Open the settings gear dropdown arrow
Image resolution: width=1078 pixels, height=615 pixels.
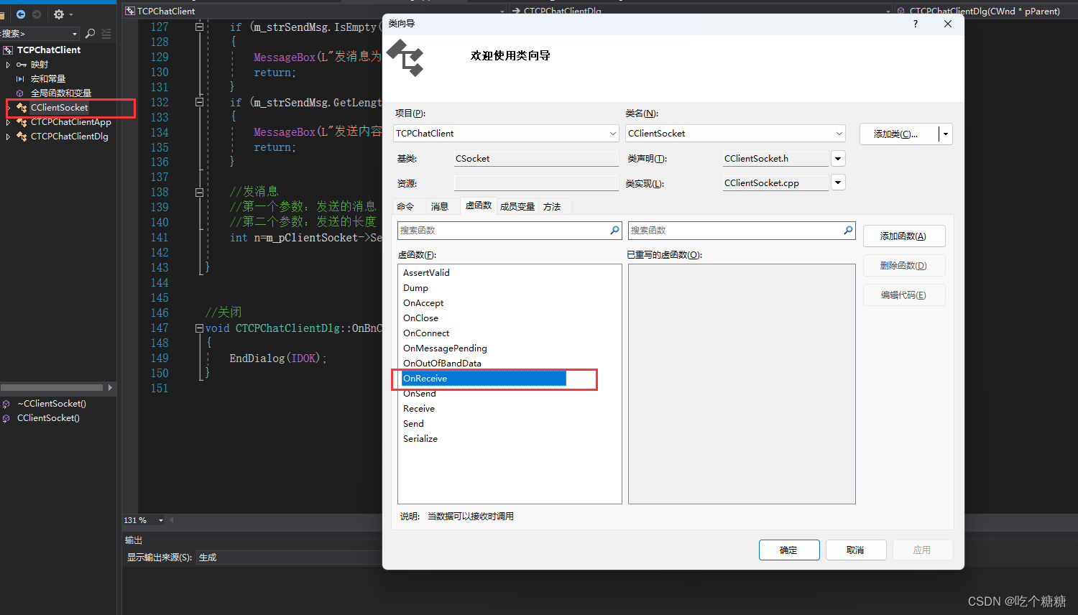point(71,14)
